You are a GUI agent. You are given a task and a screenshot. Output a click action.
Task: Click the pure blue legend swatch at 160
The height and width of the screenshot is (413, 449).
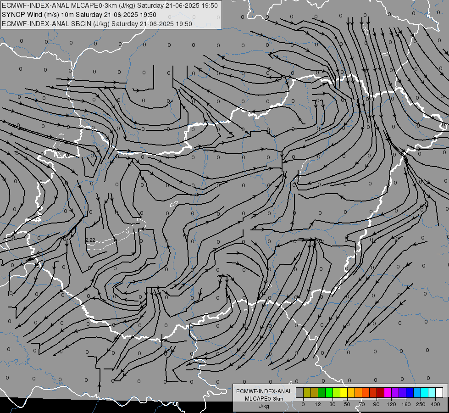coord(410,392)
